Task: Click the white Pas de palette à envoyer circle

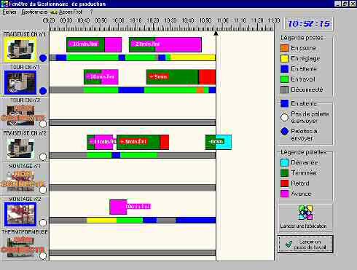Action: pos(284,118)
